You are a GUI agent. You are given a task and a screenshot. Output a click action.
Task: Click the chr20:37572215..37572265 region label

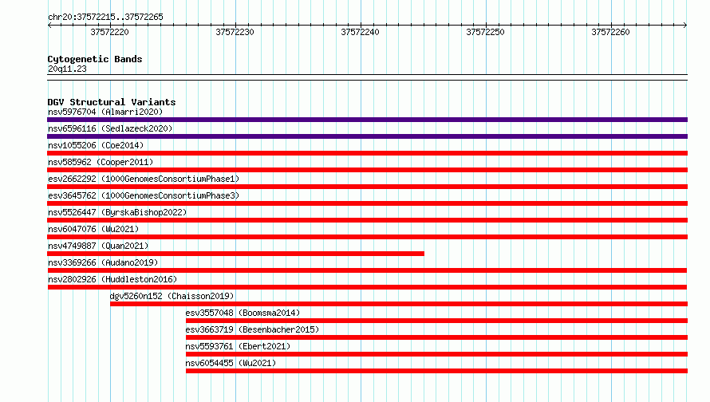(105, 18)
